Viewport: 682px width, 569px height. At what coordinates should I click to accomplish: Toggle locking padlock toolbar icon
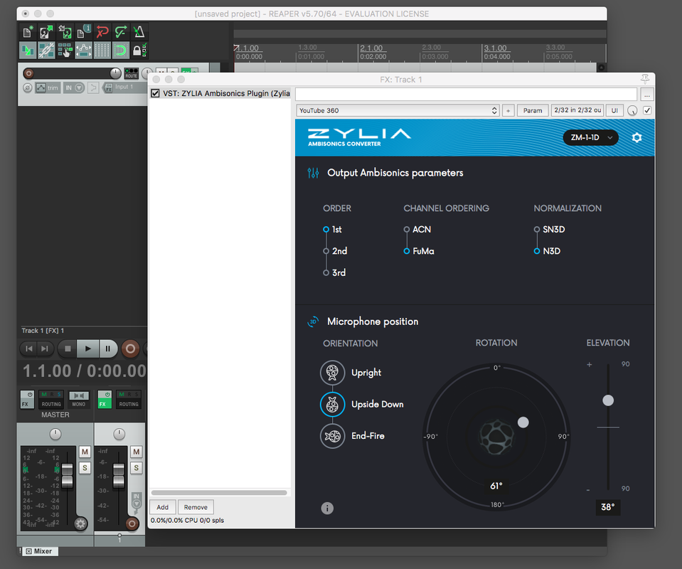[x=139, y=50]
